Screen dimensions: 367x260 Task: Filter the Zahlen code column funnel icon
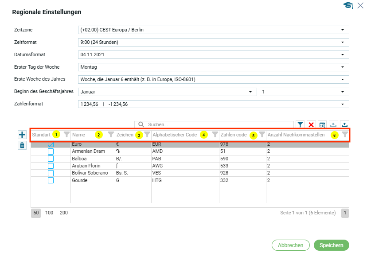click(x=262, y=135)
